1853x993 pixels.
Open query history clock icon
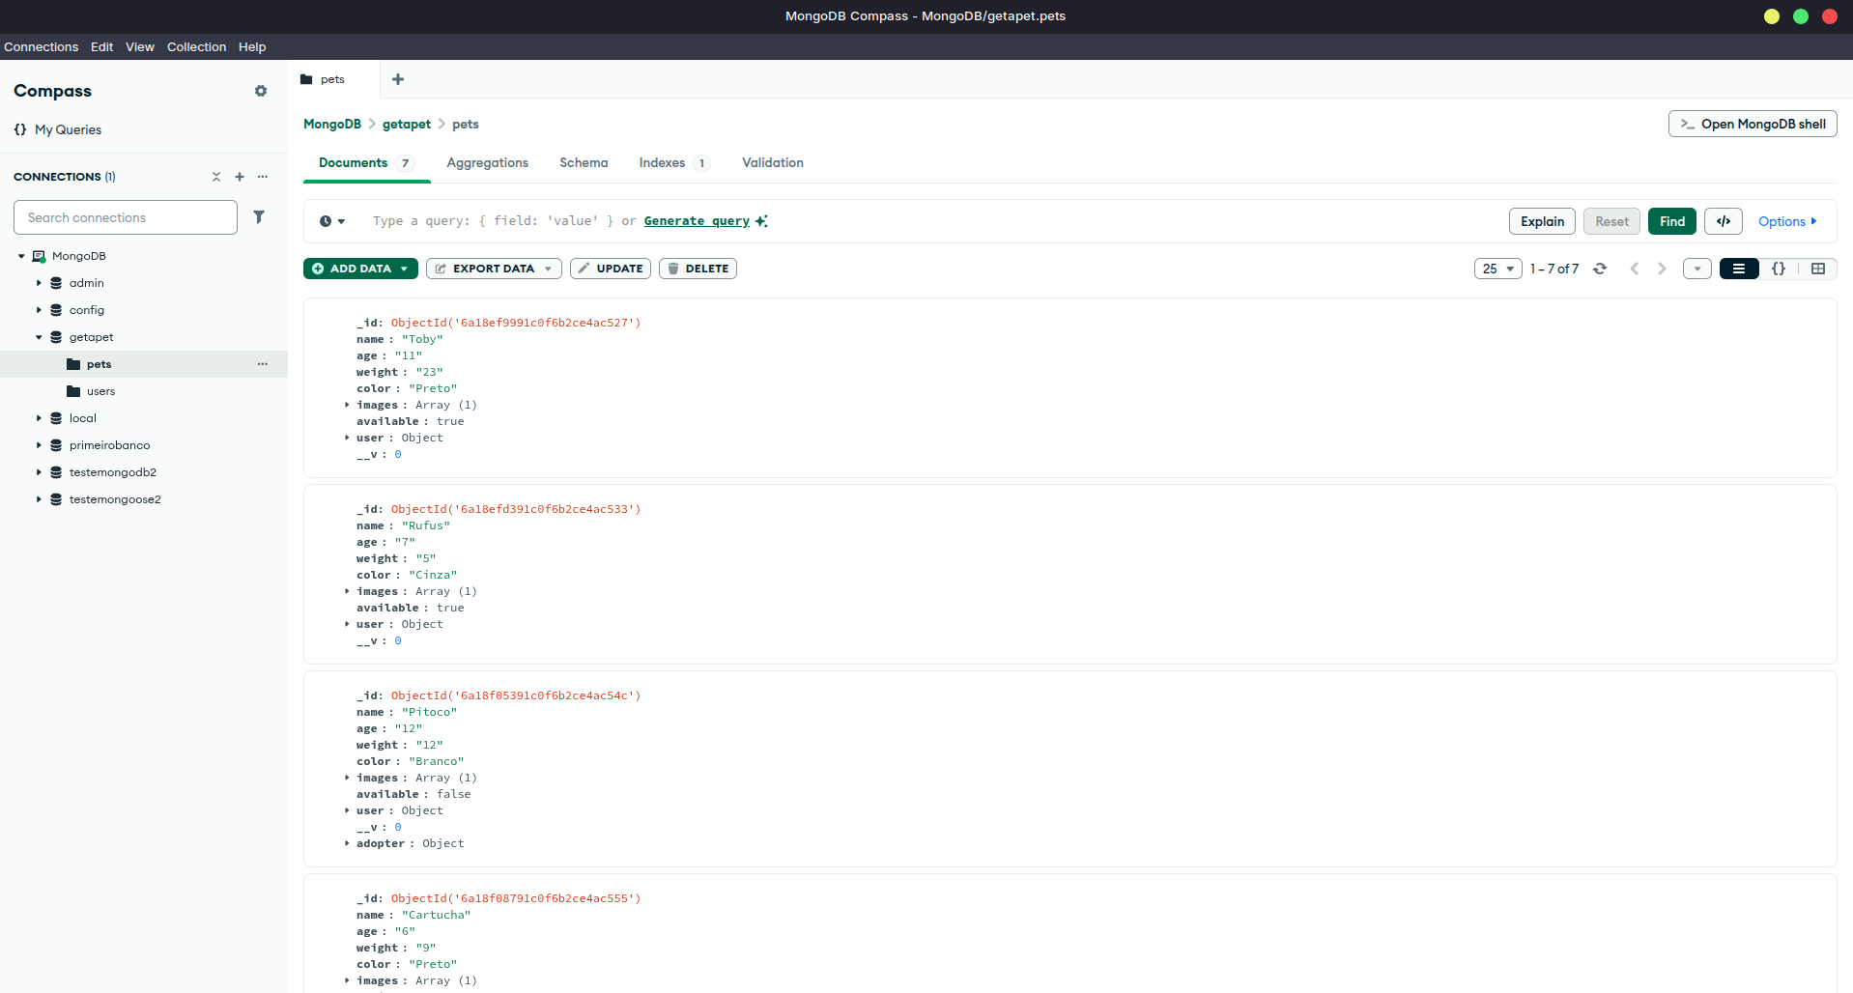coord(331,221)
